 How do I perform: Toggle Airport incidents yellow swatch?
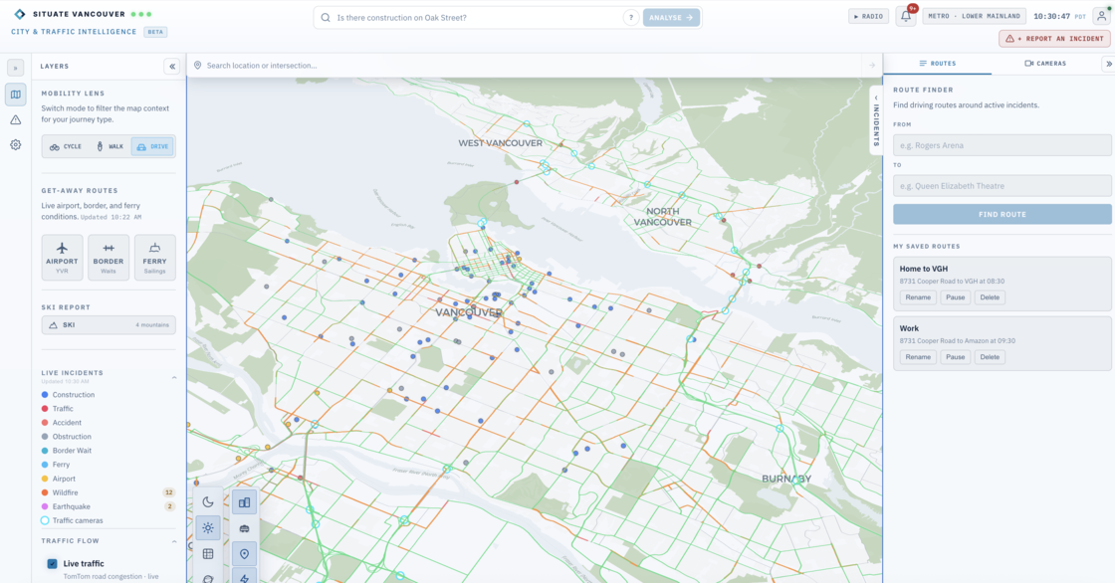click(x=45, y=479)
